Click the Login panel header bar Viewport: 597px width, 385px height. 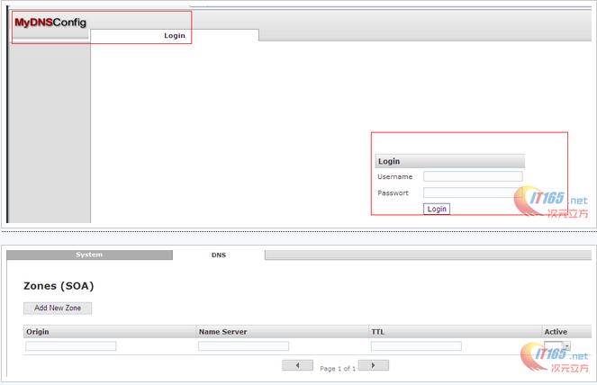pyautogui.click(x=448, y=161)
